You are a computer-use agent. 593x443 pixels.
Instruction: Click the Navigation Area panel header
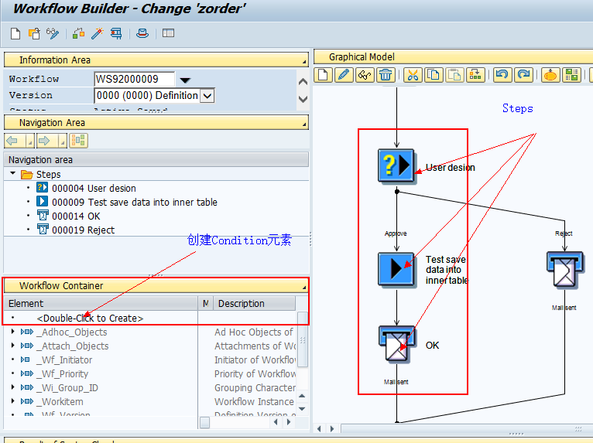pyautogui.click(x=156, y=123)
